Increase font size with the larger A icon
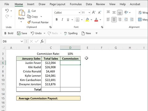The image size is (148, 111). (x=94, y=13)
